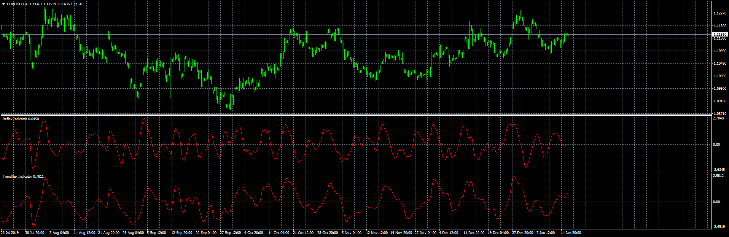Screen dimensions: 729x237
Task: Click the 0.00 level label in the Reflex pane
Action: click(716, 145)
